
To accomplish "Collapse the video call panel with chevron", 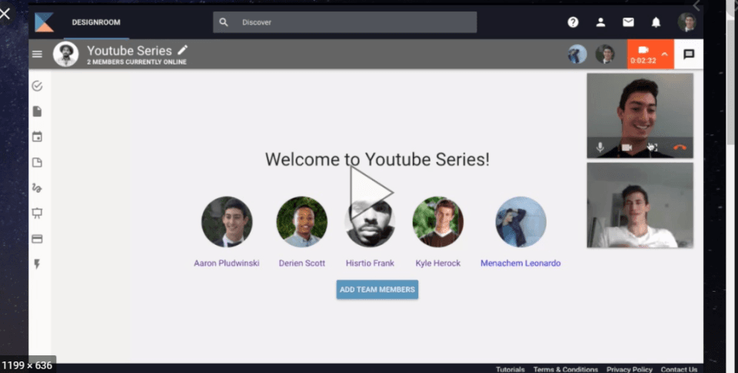I will [664, 54].
